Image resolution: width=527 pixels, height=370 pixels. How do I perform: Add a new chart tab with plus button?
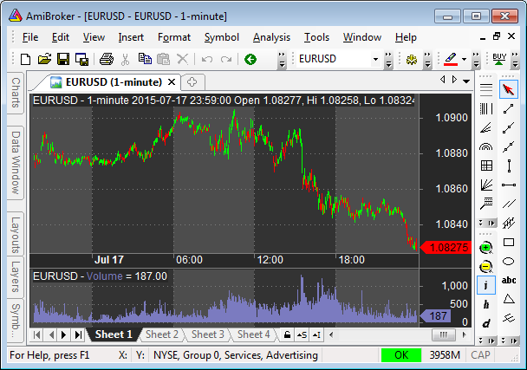pyautogui.click(x=192, y=82)
